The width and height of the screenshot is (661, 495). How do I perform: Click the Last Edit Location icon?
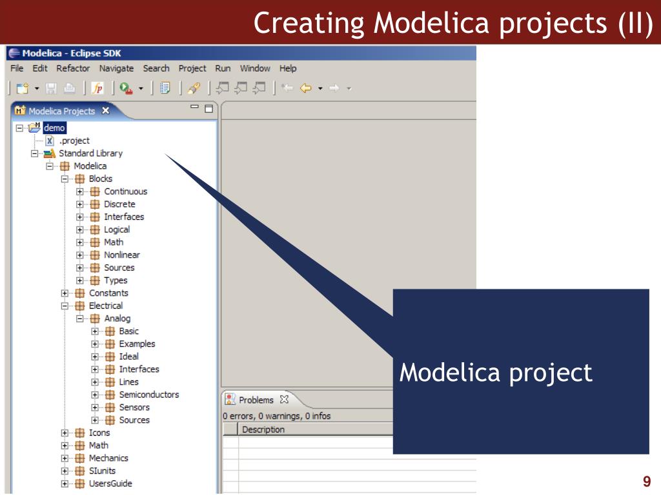(287, 88)
